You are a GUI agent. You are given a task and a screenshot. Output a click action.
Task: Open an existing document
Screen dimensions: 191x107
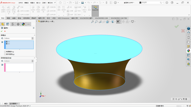click(70, 3)
